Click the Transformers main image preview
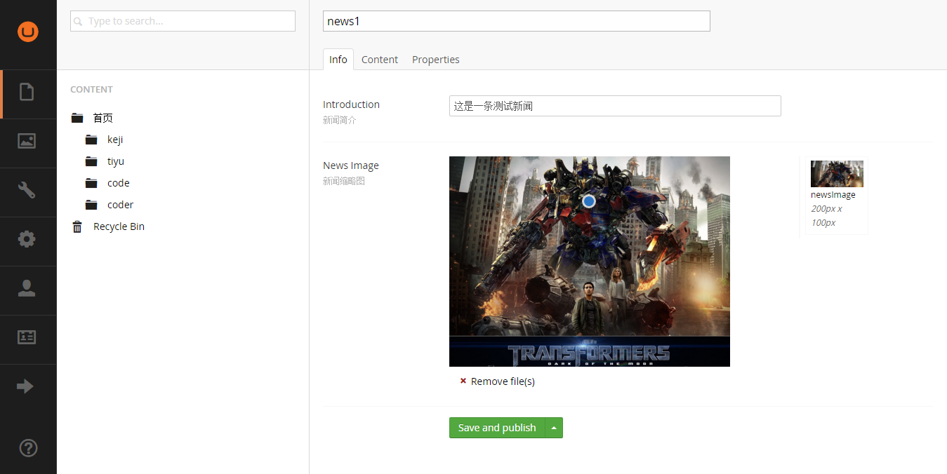The width and height of the screenshot is (947, 474). point(590,262)
